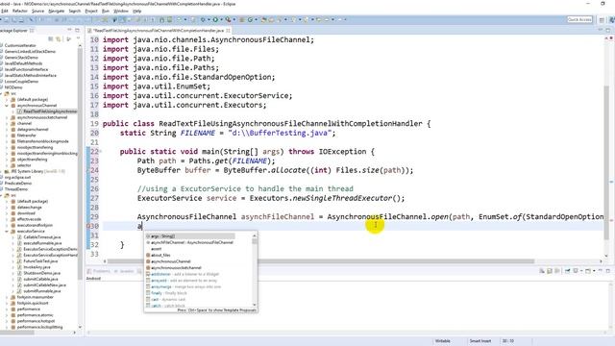
Task: Collapse all in Package Explorer toolbar
Action: pyautogui.click(x=51, y=38)
